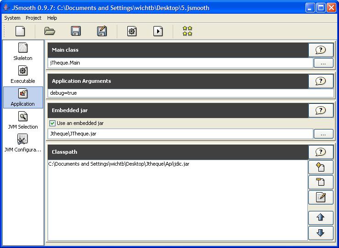This screenshot has width=339, height=248.
Task: Add a new classpath entry
Action: [321, 167]
